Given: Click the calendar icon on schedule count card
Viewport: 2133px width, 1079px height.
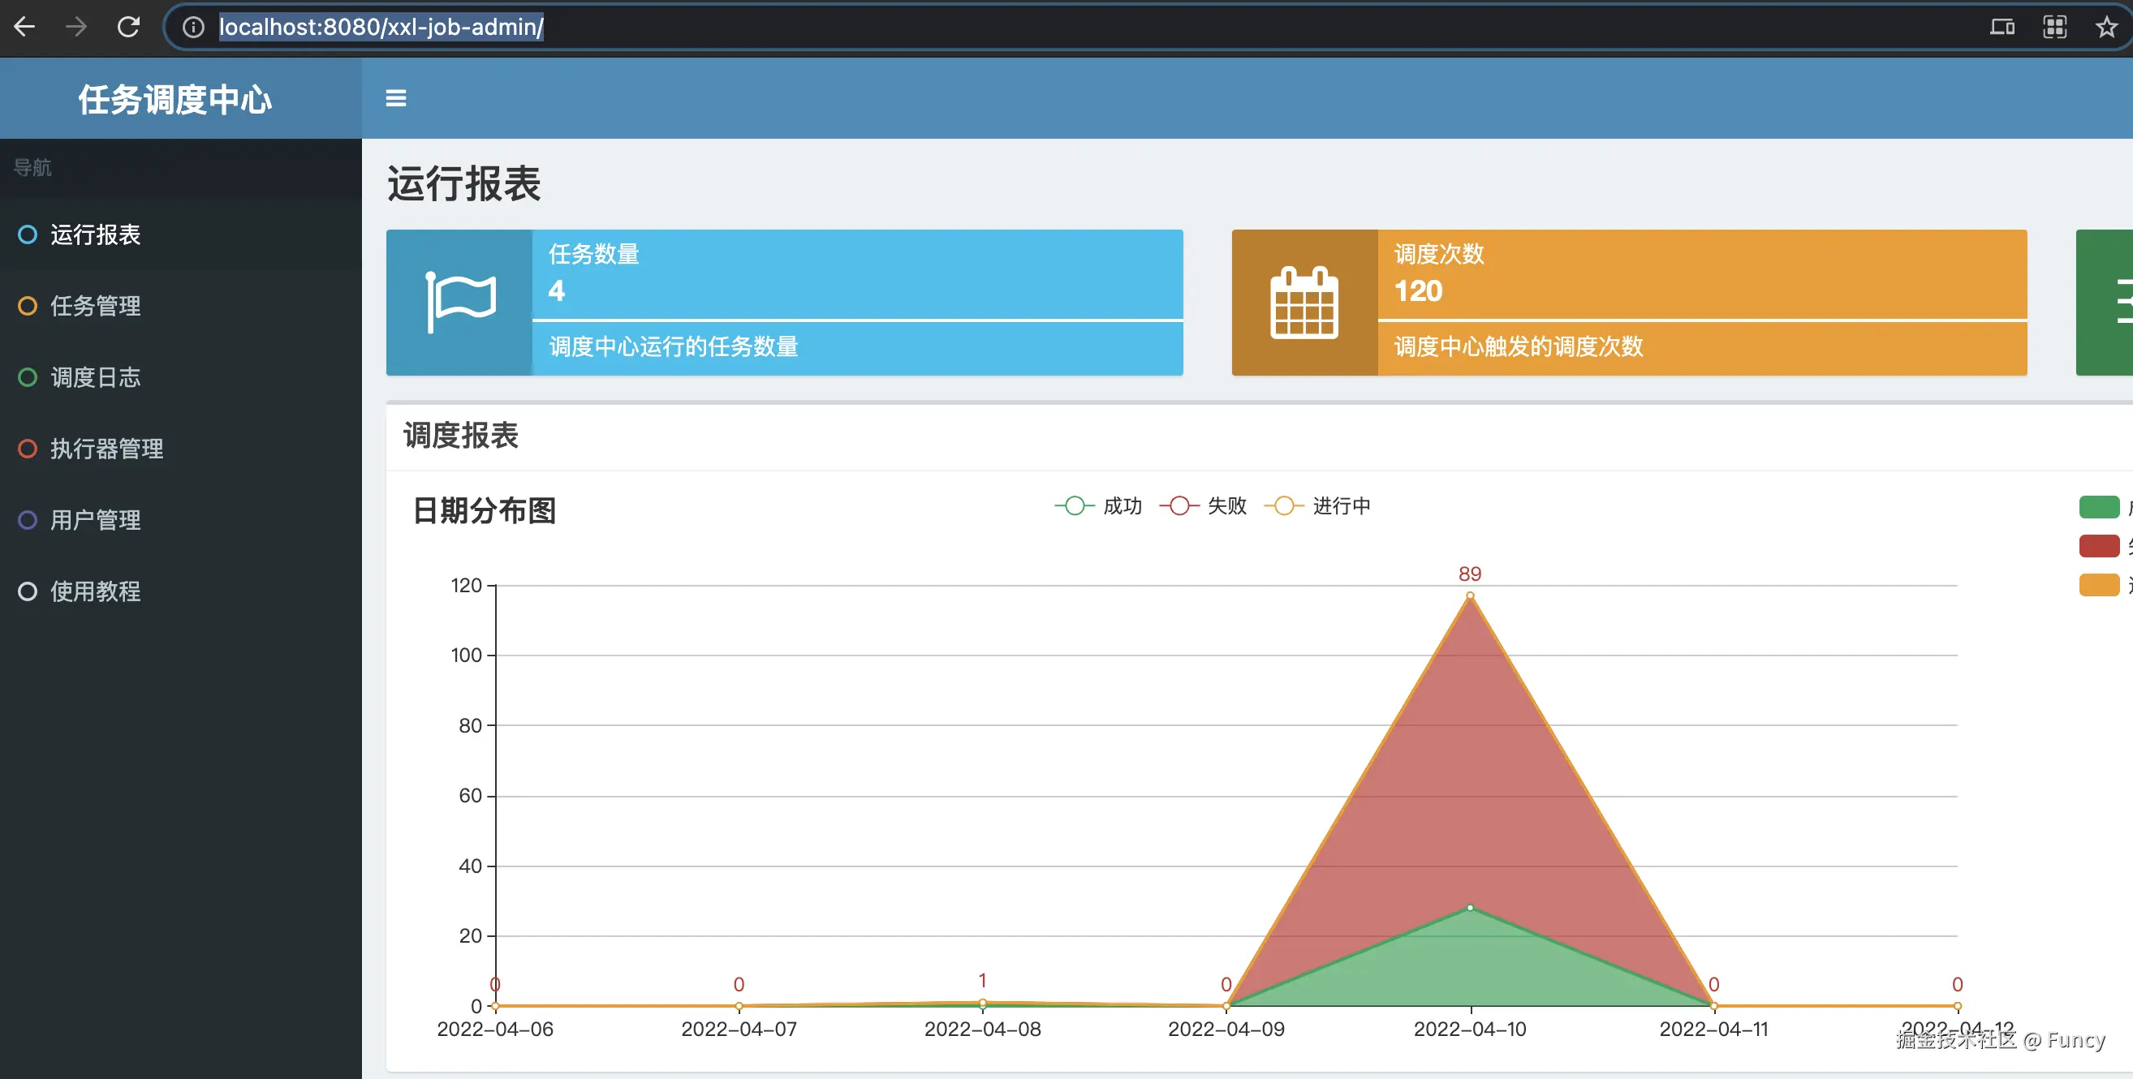Looking at the screenshot, I should [x=1304, y=303].
